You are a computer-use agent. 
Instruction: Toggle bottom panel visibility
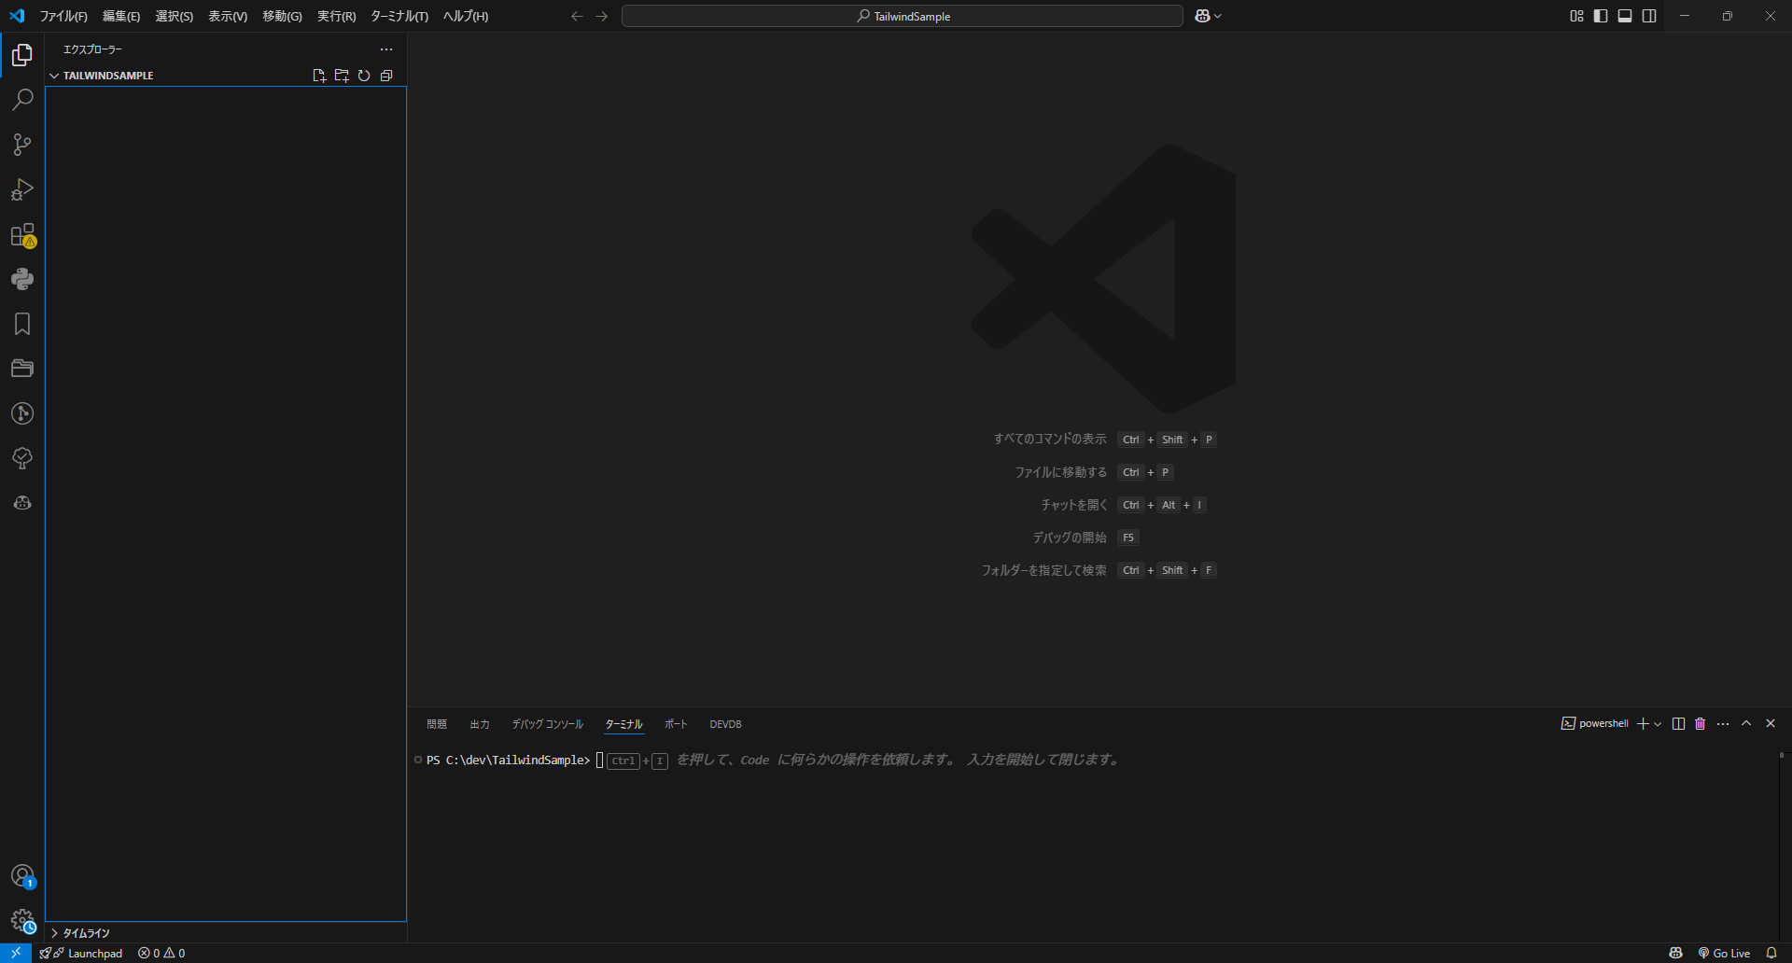click(x=1625, y=16)
